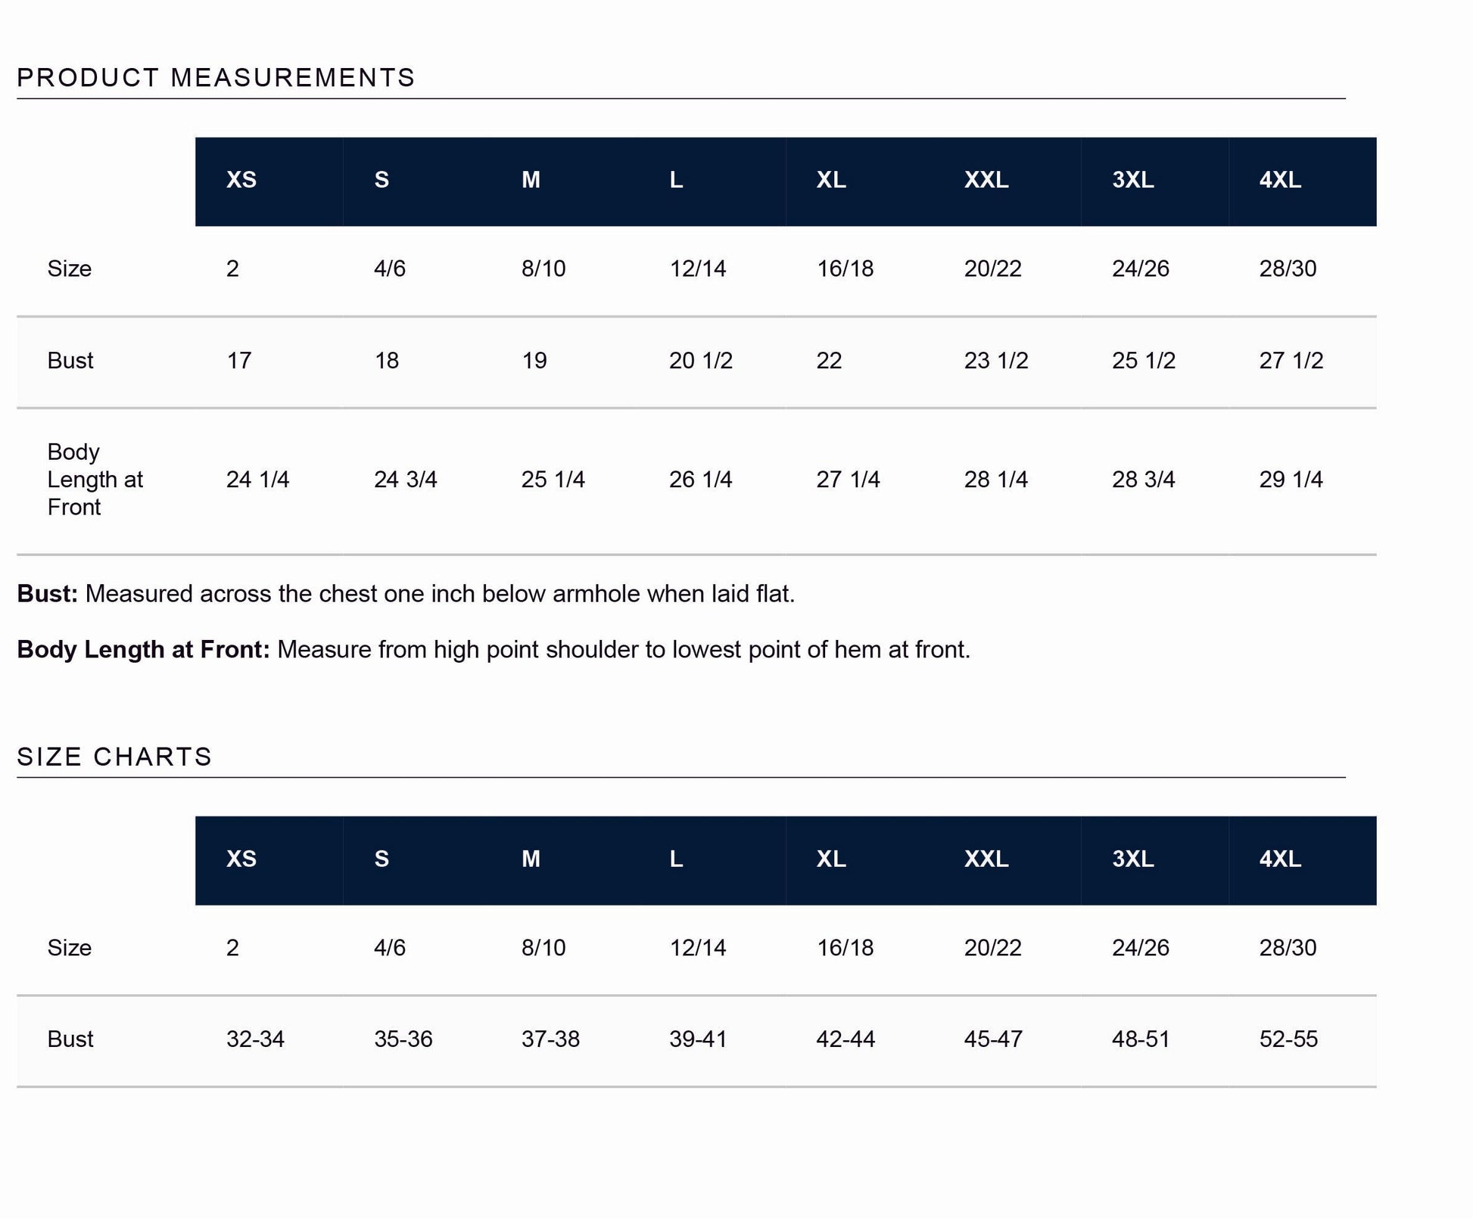Click the bold Bust: definition label
This screenshot has height=1218, width=1473.
click(47, 595)
